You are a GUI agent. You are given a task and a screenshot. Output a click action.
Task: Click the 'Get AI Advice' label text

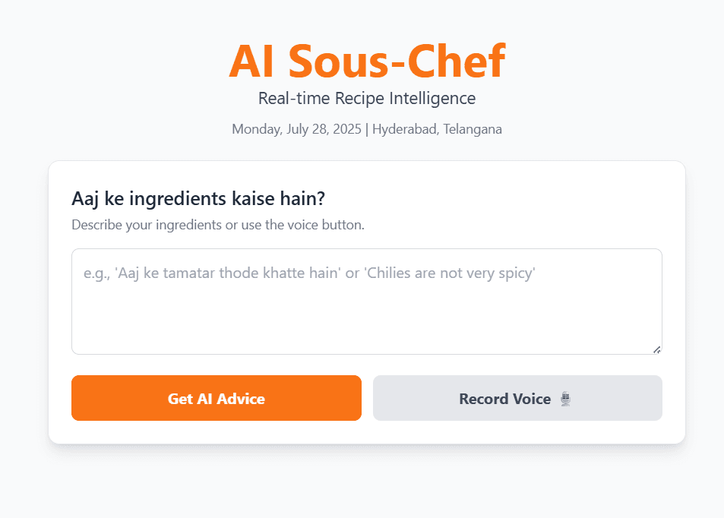click(216, 399)
